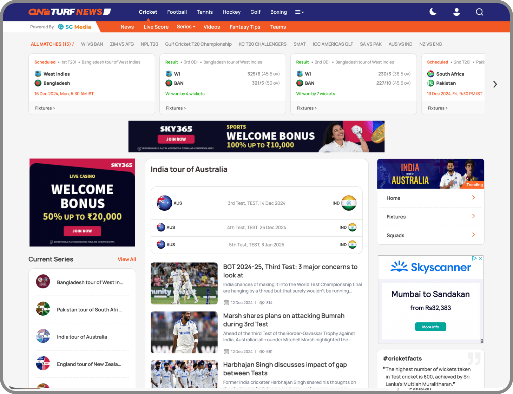The width and height of the screenshot is (513, 394).
Task: Filter matches by AUS VS IND
Action: coord(400,44)
